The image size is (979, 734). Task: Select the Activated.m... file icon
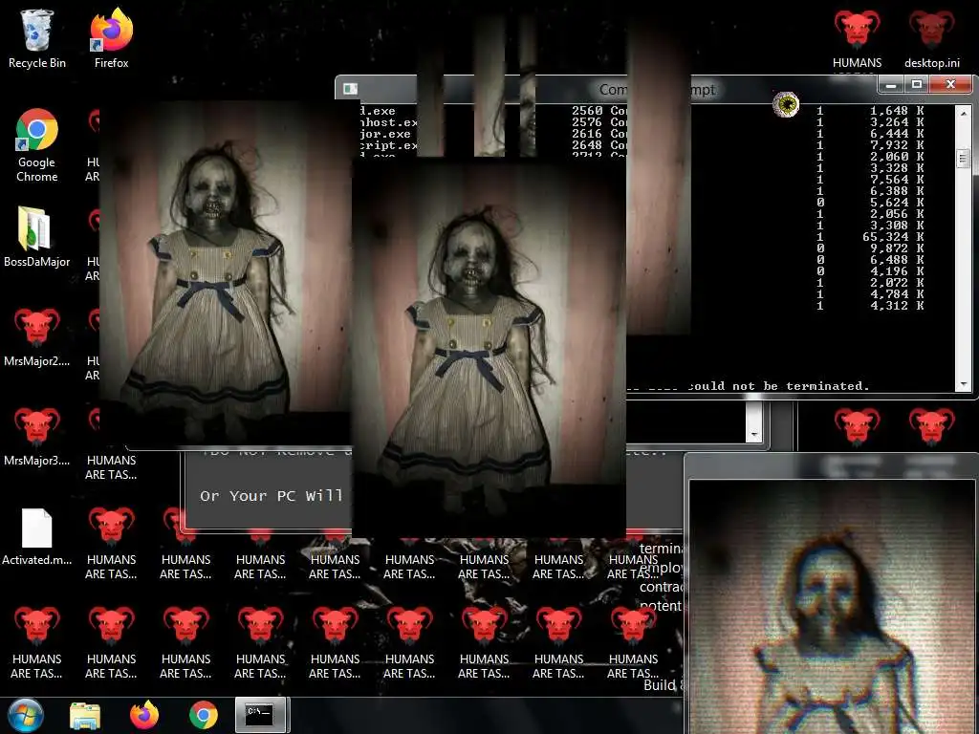(x=37, y=537)
